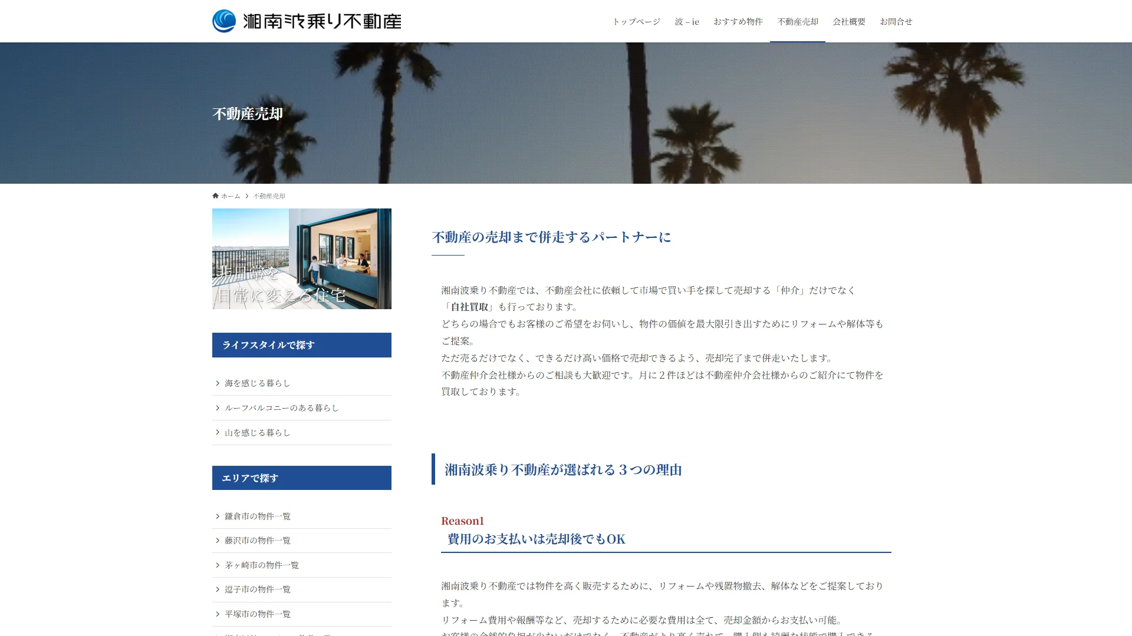This screenshot has height=636, width=1132.
Task: Open the 非日常を日常に変える住宅 banner image
Action: (x=302, y=259)
